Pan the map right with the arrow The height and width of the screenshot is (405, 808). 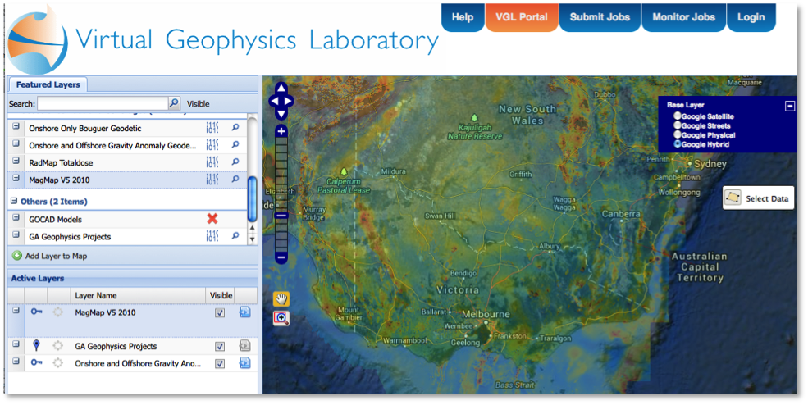pyautogui.click(x=288, y=101)
